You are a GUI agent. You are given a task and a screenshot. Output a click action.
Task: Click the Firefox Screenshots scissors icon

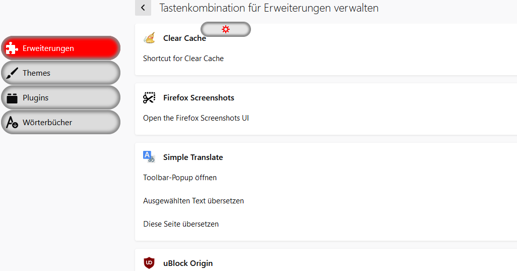pos(149,97)
